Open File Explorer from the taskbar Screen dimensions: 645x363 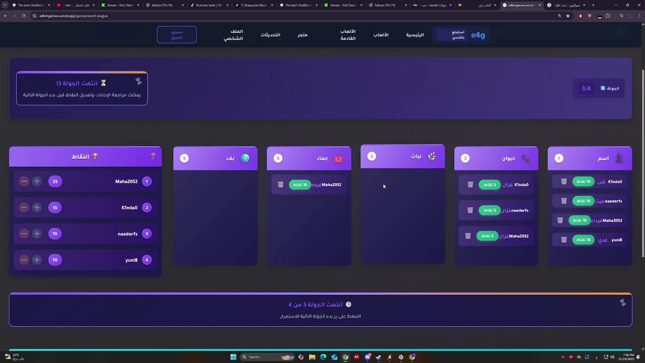pos(312,357)
